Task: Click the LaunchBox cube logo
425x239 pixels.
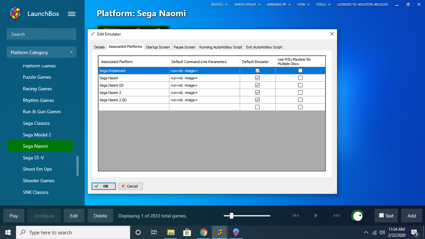Action: click(x=15, y=13)
